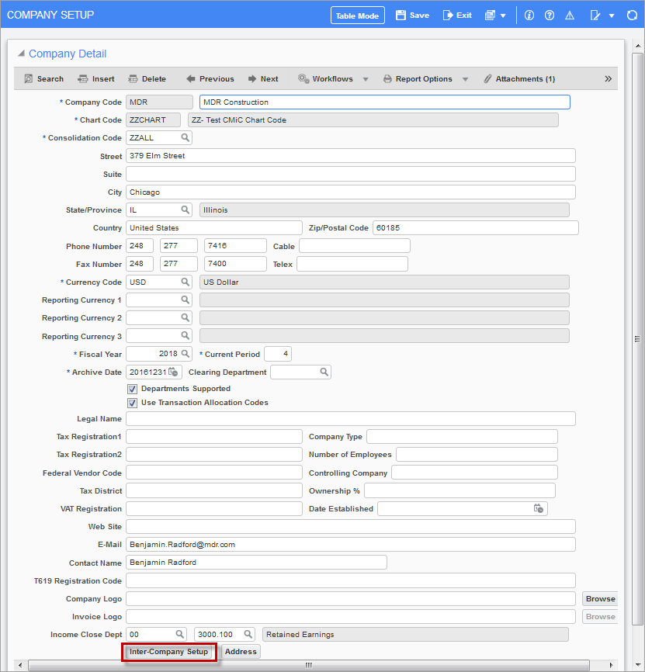The width and height of the screenshot is (645, 672).
Task: Click the Inter-Company Setup button
Action: click(x=169, y=651)
